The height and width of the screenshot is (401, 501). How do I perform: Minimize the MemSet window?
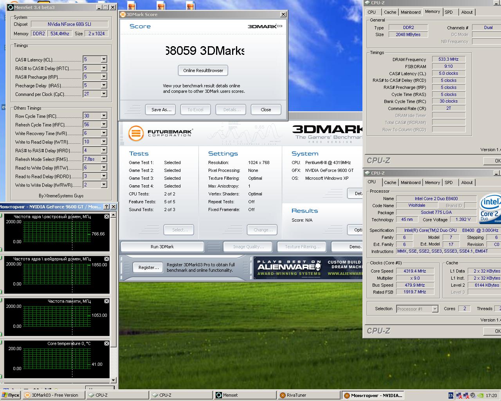[99, 7]
